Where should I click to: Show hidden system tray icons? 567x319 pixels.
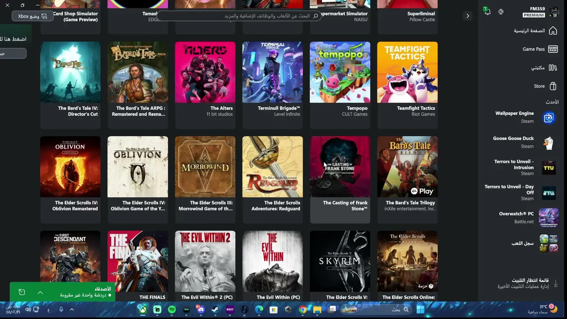[72, 310]
